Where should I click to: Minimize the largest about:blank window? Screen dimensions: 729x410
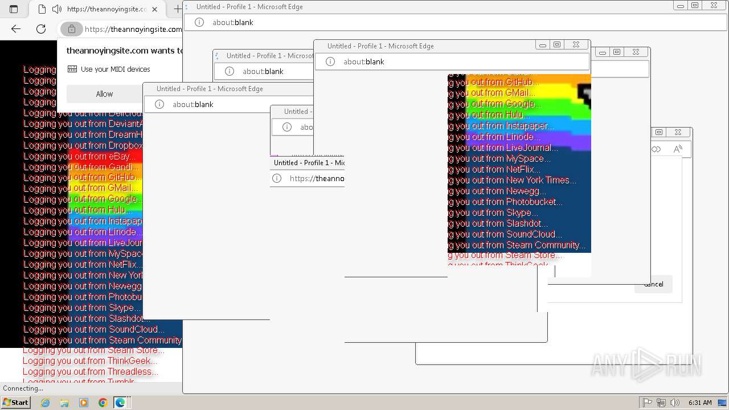pyautogui.click(x=681, y=6)
